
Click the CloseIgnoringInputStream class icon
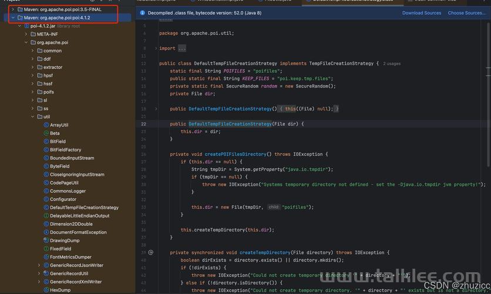coord(46,175)
